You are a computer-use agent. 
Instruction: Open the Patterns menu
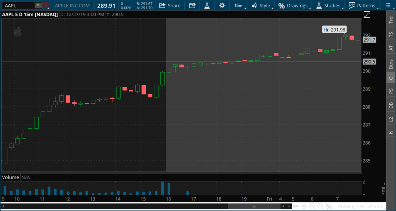(362, 6)
